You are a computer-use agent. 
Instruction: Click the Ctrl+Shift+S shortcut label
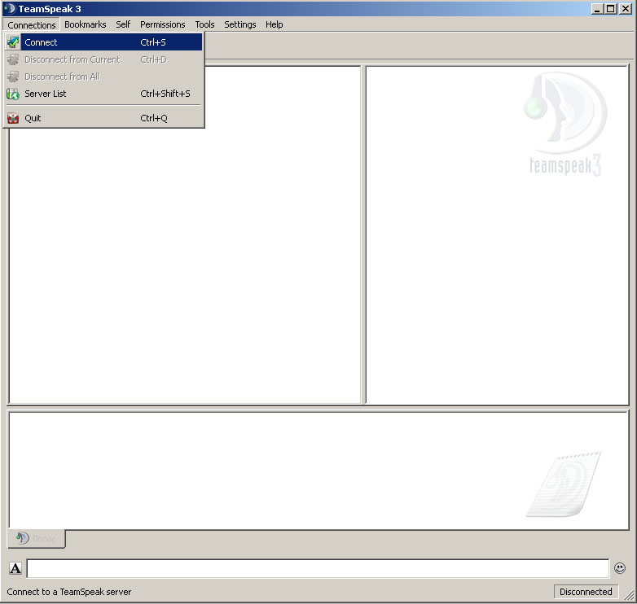coord(165,94)
